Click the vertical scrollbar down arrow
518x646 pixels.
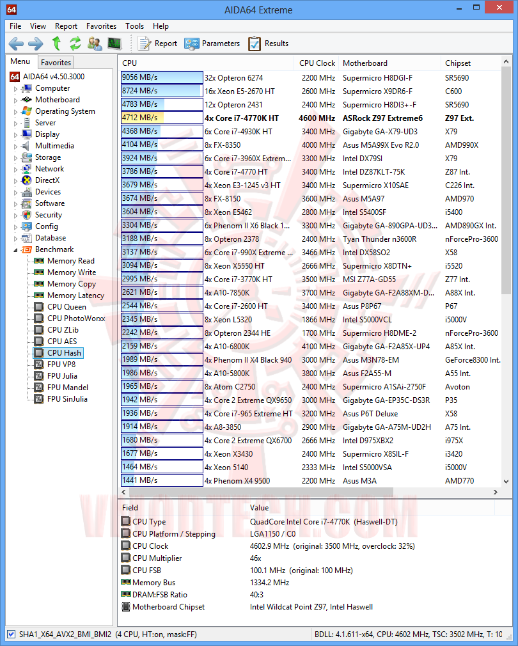506,481
